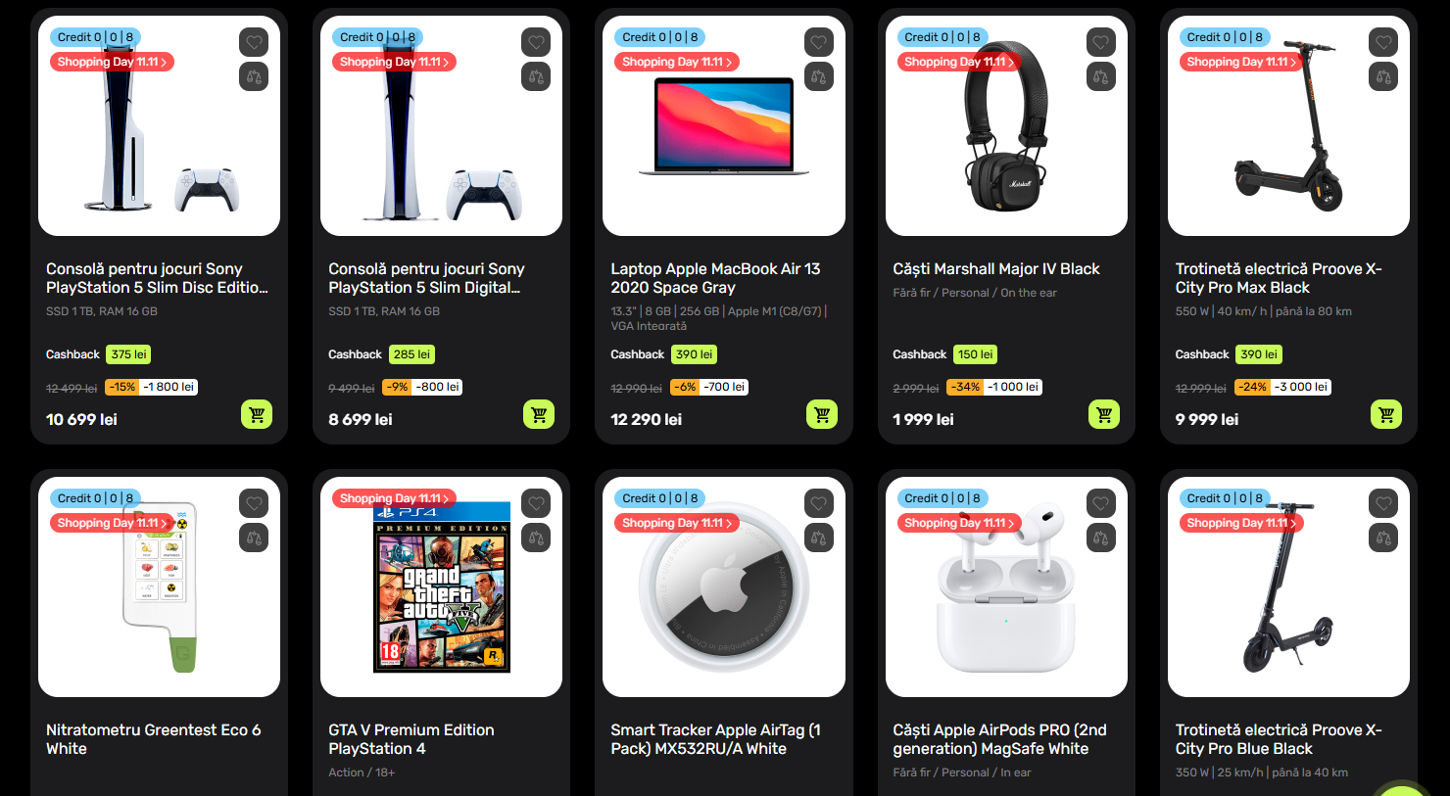Compare the Marshall Major IV headphones
Screen dimensions: 1450x796
coord(1101,76)
